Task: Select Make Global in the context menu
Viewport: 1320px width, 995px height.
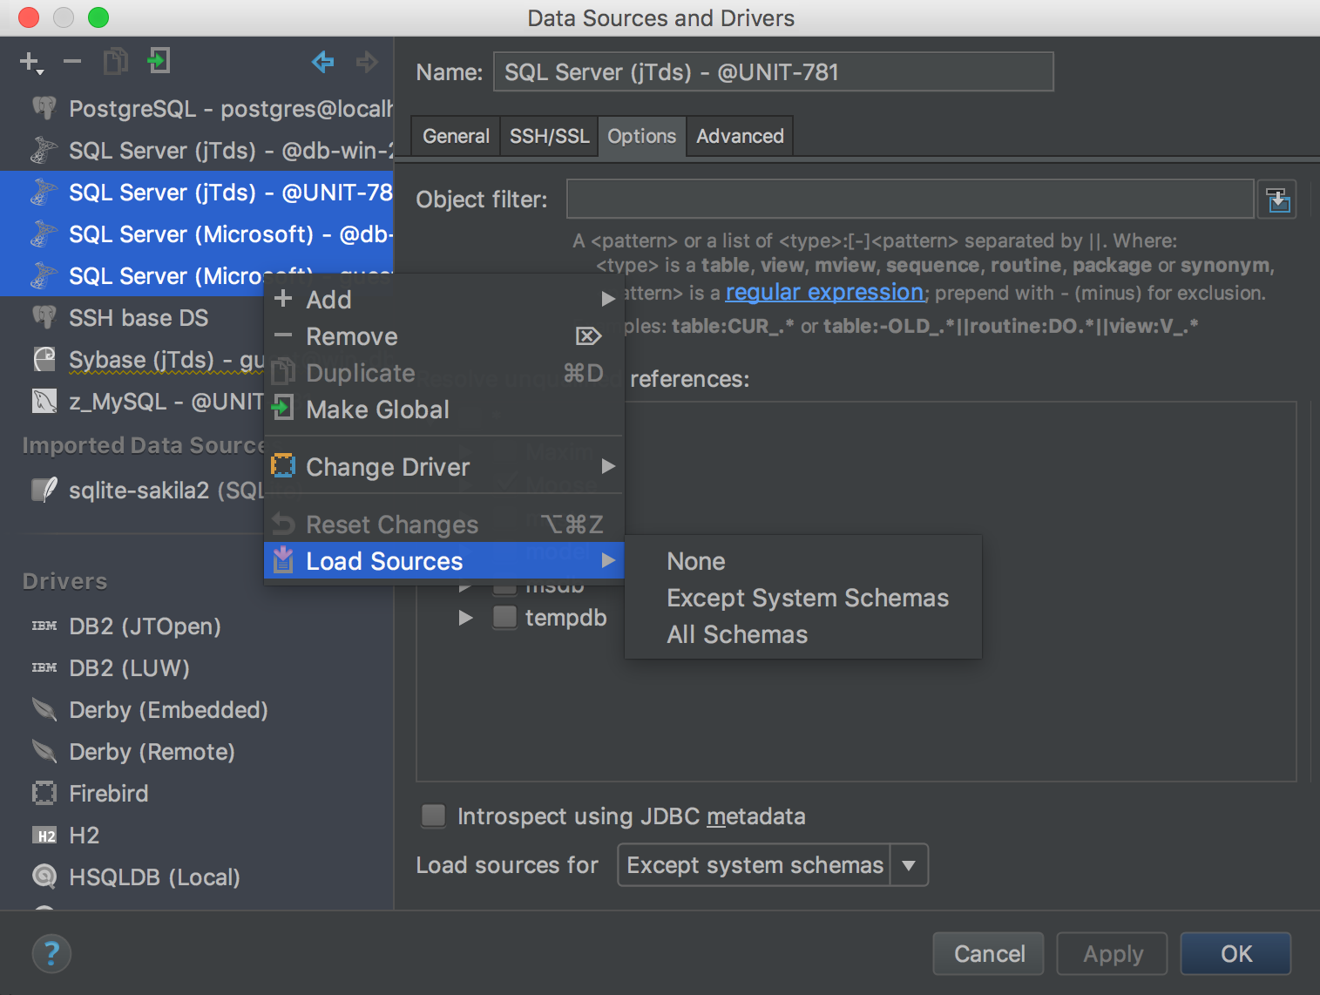Action: [x=444, y=410]
